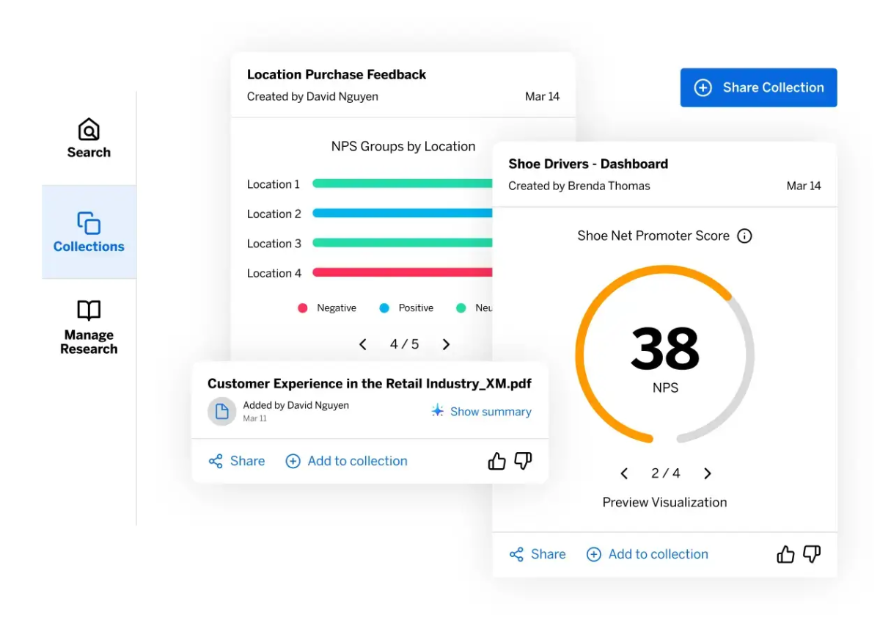This screenshot has height=629, width=880.
Task: Click the Share icon on the Shoe Drivers dashboard
Action: pos(517,554)
